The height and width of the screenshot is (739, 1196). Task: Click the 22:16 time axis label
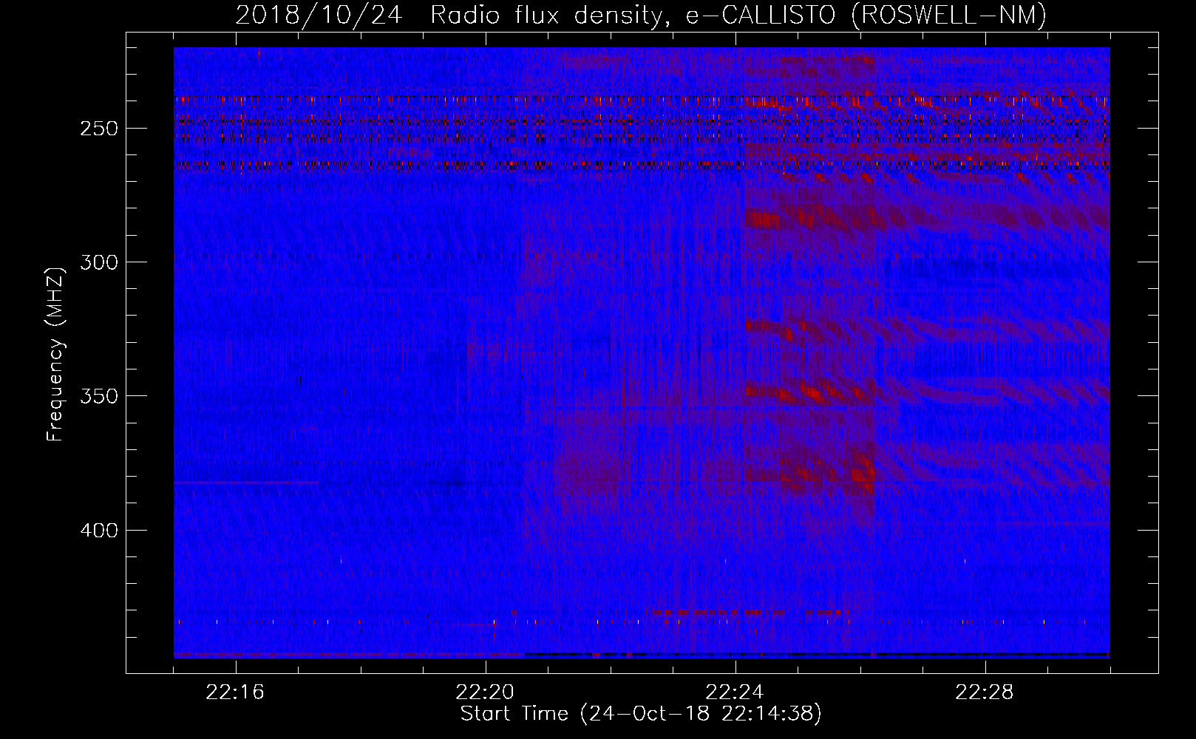click(235, 692)
